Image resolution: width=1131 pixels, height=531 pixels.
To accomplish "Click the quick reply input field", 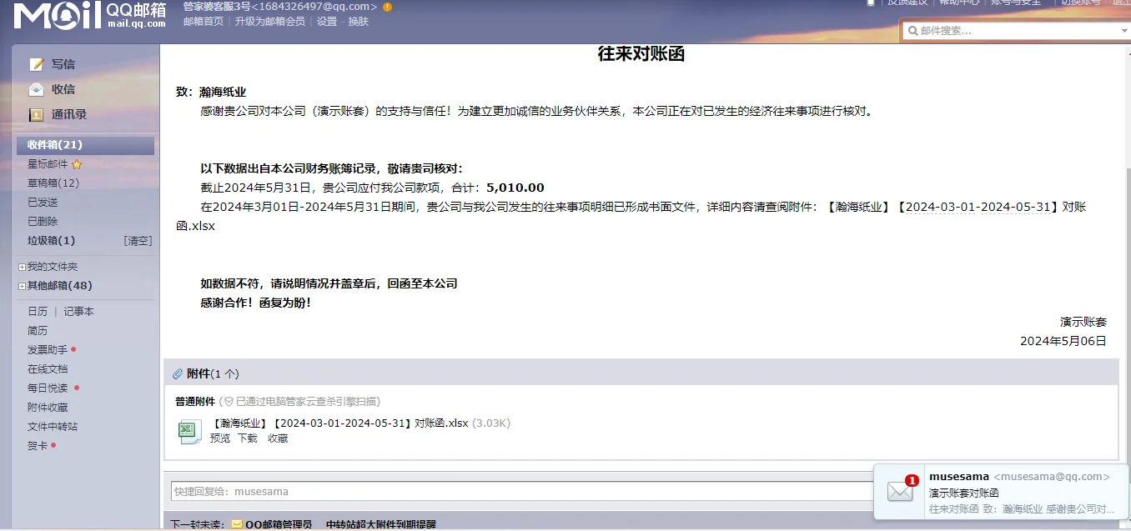I will (417, 491).
